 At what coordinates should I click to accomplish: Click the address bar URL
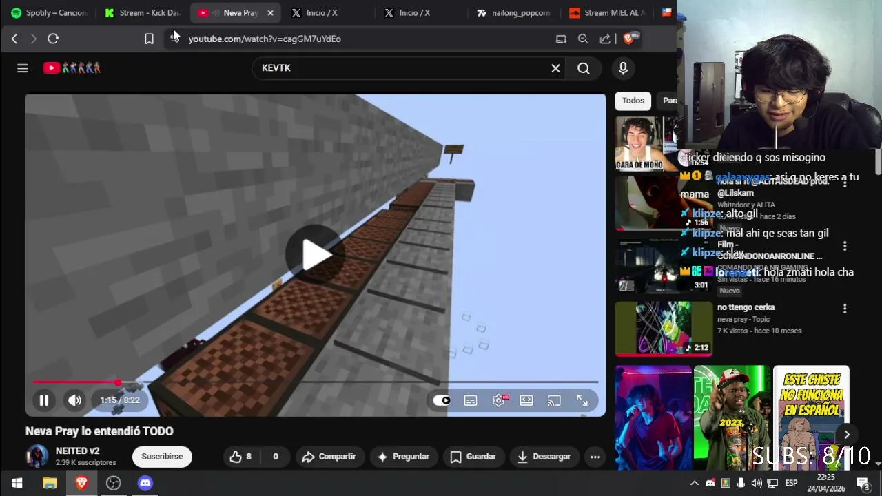coord(265,39)
